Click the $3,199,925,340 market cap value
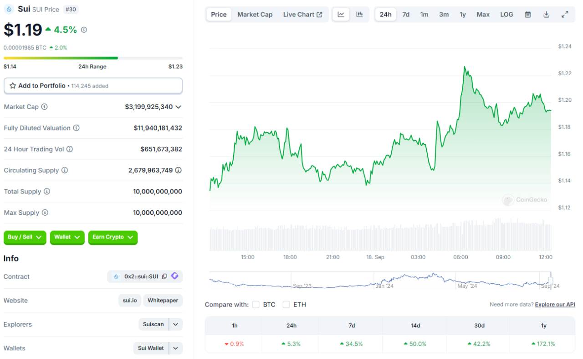The width and height of the screenshot is (583, 359). point(149,107)
